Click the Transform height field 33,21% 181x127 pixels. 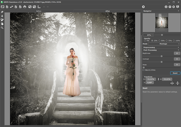click(167, 79)
